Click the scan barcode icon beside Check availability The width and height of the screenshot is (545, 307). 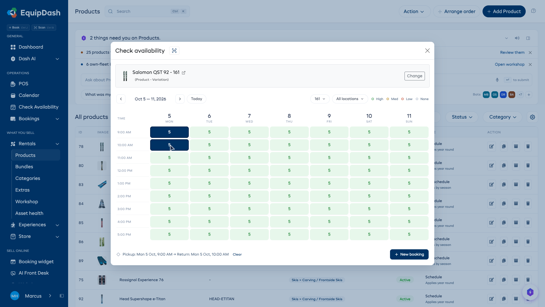174,51
